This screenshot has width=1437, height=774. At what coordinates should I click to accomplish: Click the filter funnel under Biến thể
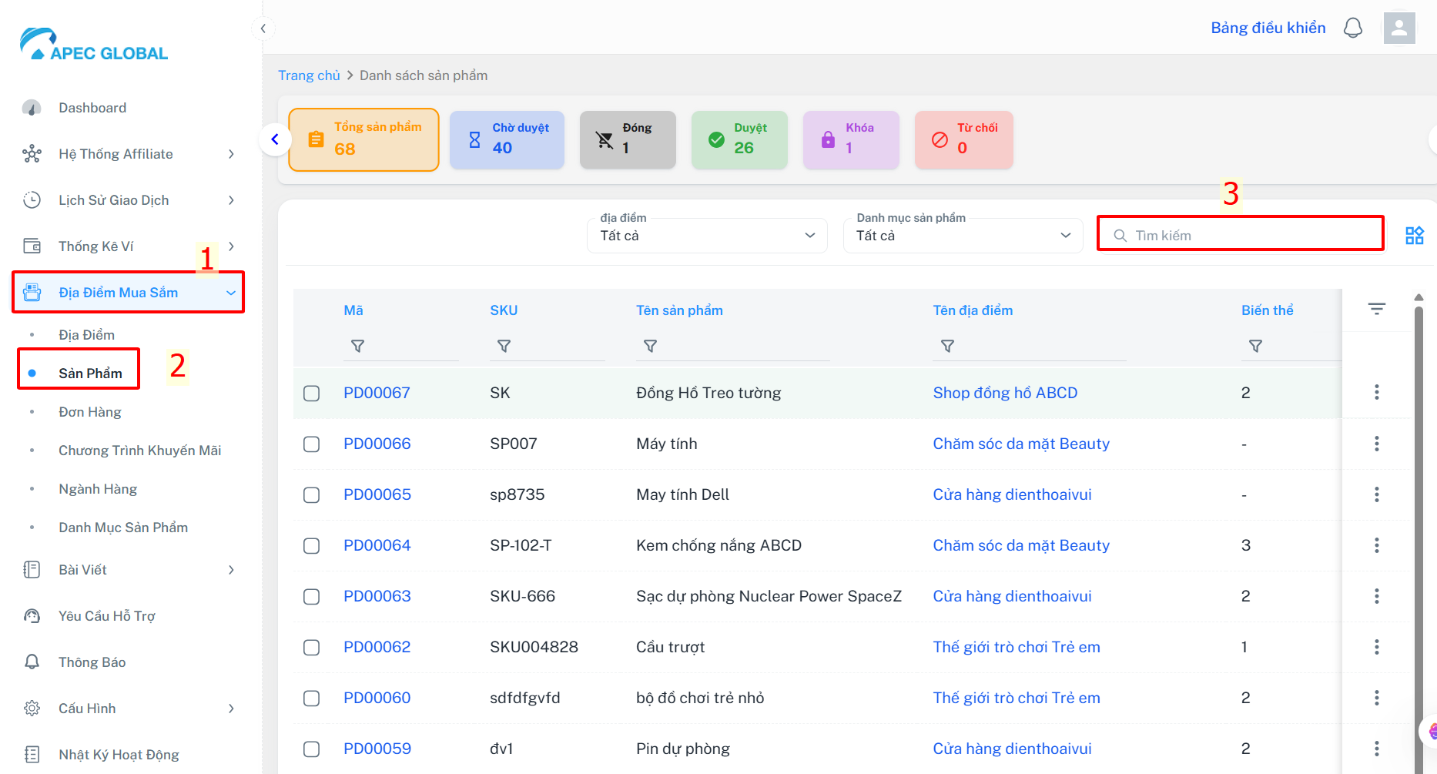[1256, 347]
